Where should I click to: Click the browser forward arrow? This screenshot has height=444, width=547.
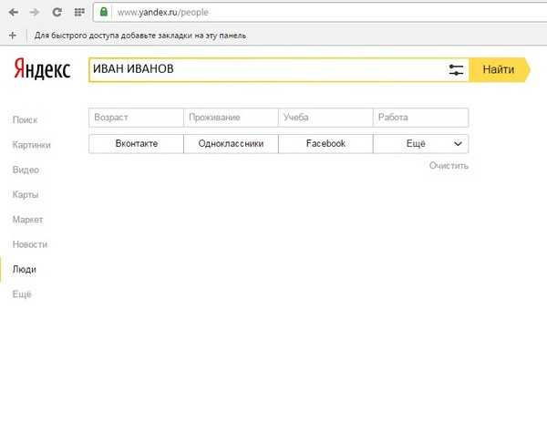35,13
